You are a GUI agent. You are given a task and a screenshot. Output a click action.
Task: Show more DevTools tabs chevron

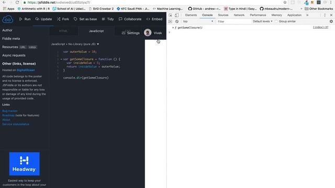[x=307, y=15]
